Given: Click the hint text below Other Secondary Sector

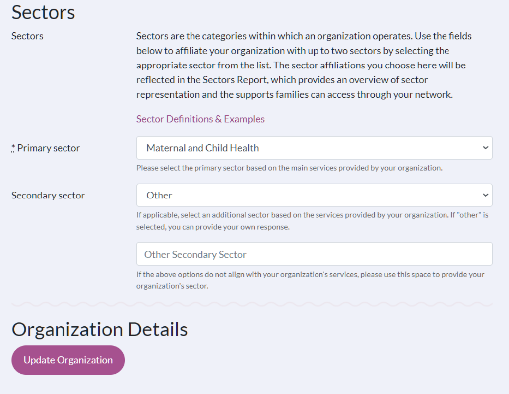Looking at the screenshot, I should [310, 280].
